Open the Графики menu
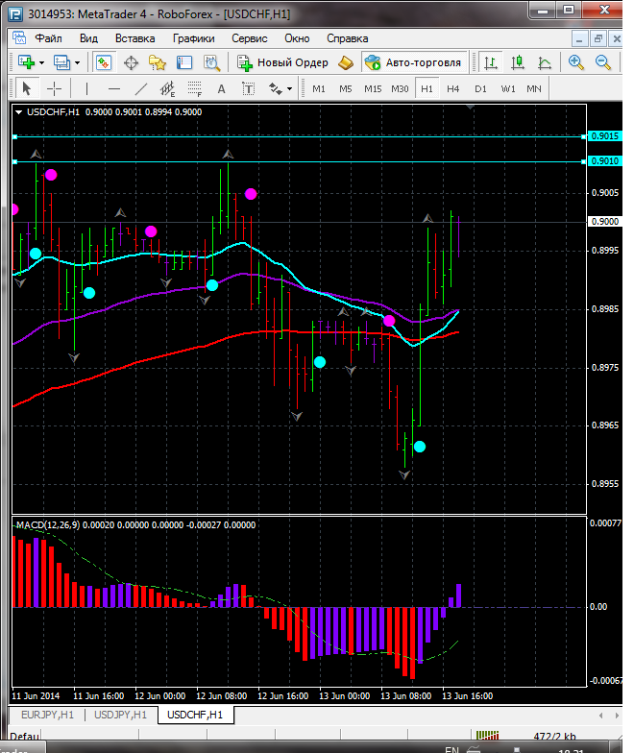The image size is (634, 753). tap(193, 38)
